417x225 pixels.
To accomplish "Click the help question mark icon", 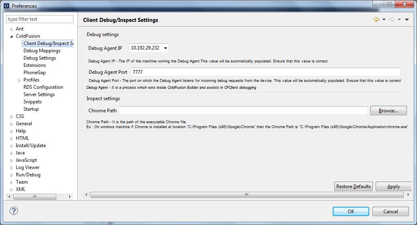I will coord(14,211).
